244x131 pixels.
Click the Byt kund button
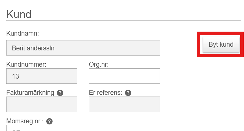221,44
